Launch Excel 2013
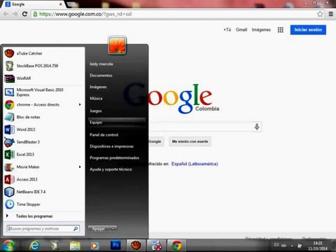The image size is (336, 252). pos(43,155)
